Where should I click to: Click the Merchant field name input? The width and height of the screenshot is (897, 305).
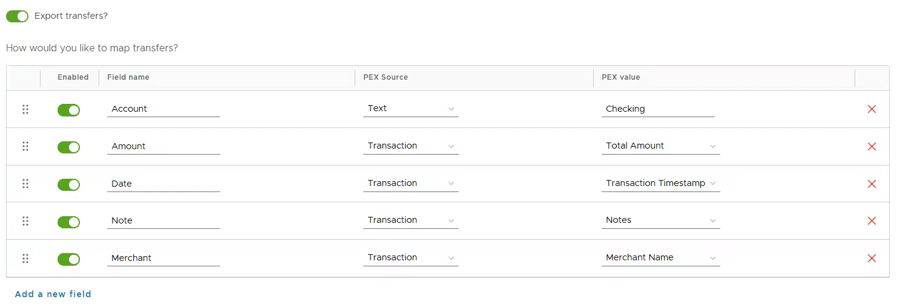163,258
